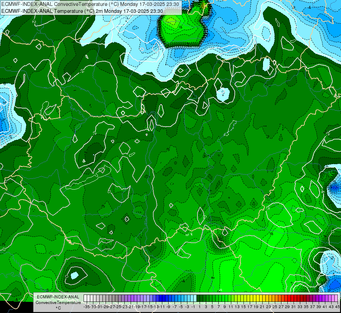Click the -35 value on the color scale
The height and width of the screenshot is (313, 341).
coord(87,307)
